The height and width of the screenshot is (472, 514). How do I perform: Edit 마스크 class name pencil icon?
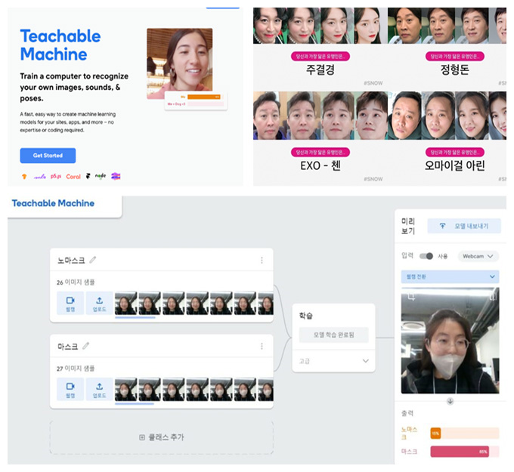click(x=85, y=346)
